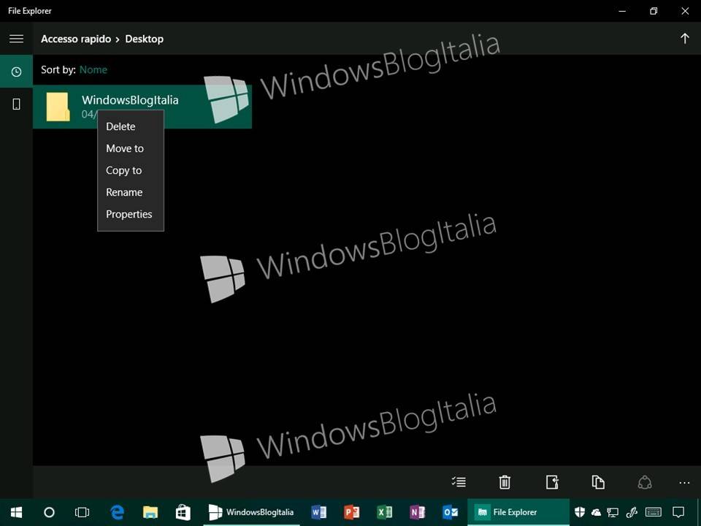Open Windows Defender tray icon
The image size is (701, 526).
pyautogui.click(x=580, y=512)
